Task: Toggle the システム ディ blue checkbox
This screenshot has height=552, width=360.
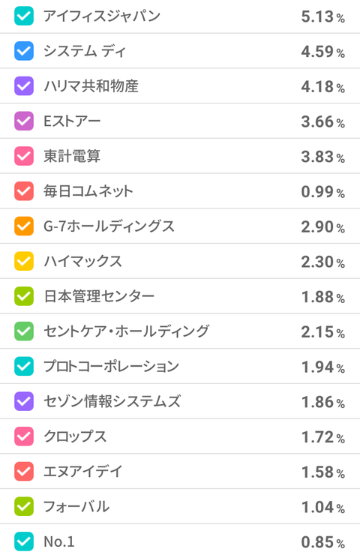Action: point(24,51)
